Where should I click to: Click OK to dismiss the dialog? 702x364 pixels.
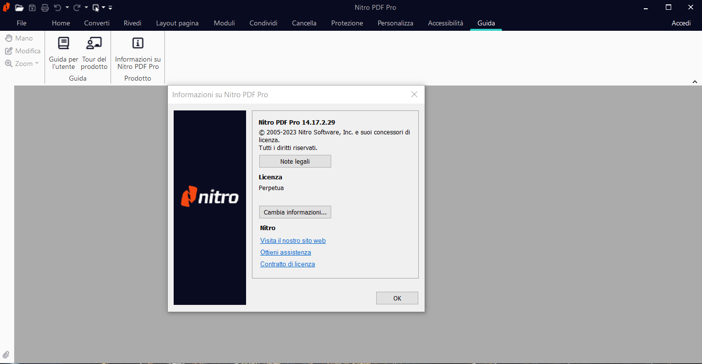[x=397, y=298]
